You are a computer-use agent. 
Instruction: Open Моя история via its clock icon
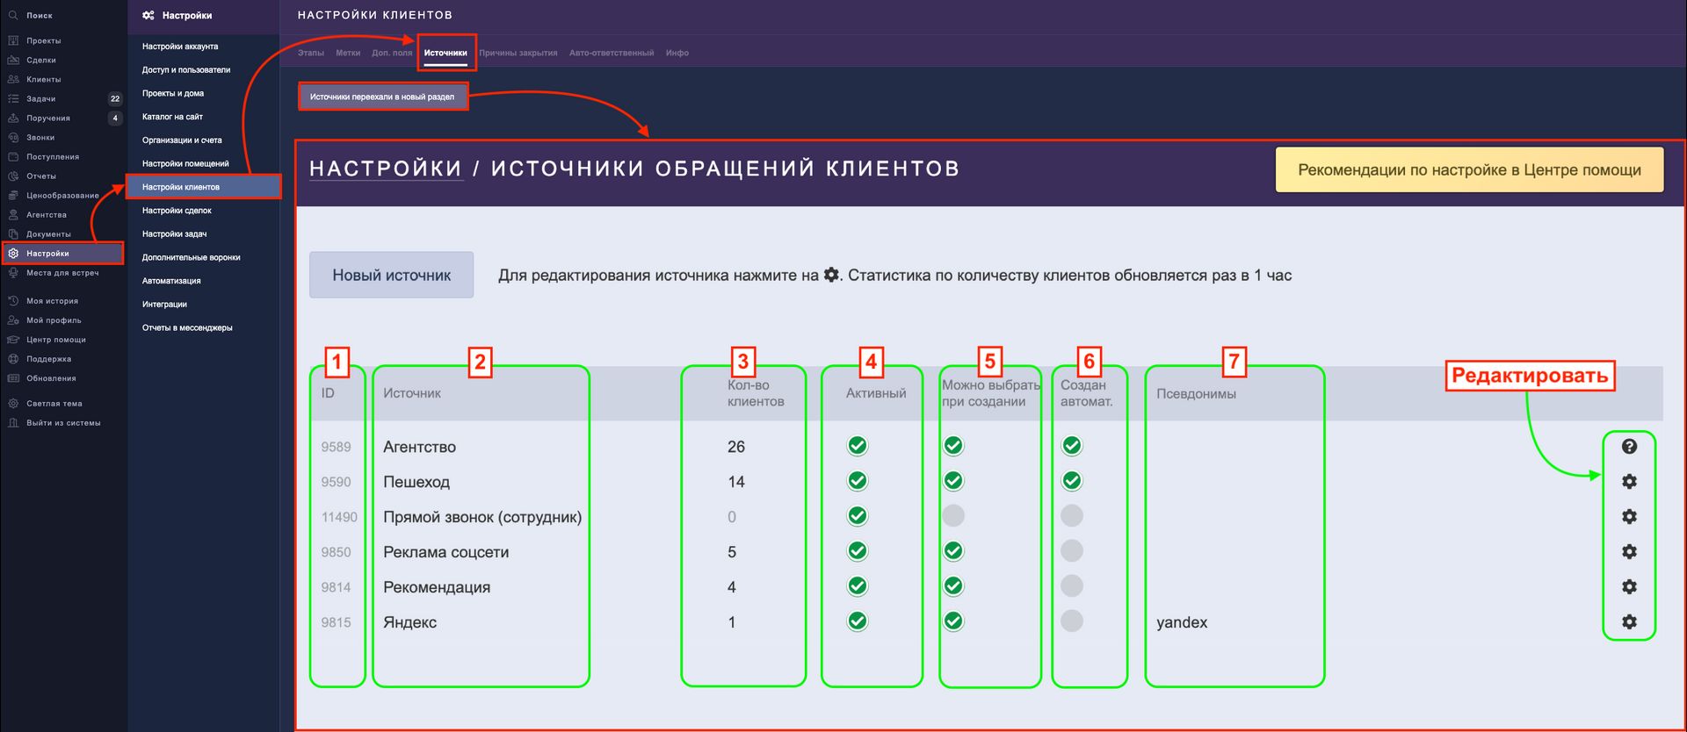[13, 300]
